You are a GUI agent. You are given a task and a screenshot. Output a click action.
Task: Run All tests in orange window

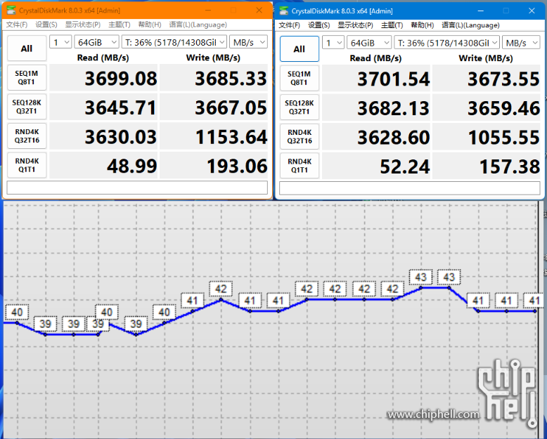(x=27, y=48)
